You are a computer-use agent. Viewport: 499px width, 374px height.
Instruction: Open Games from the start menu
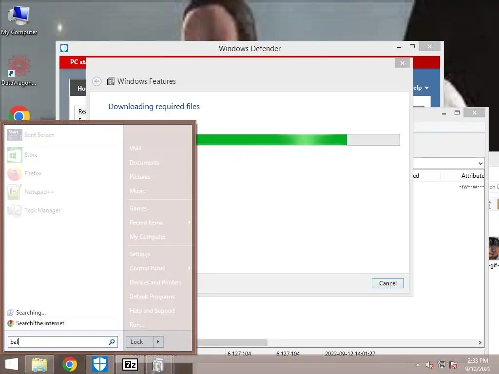click(x=138, y=208)
